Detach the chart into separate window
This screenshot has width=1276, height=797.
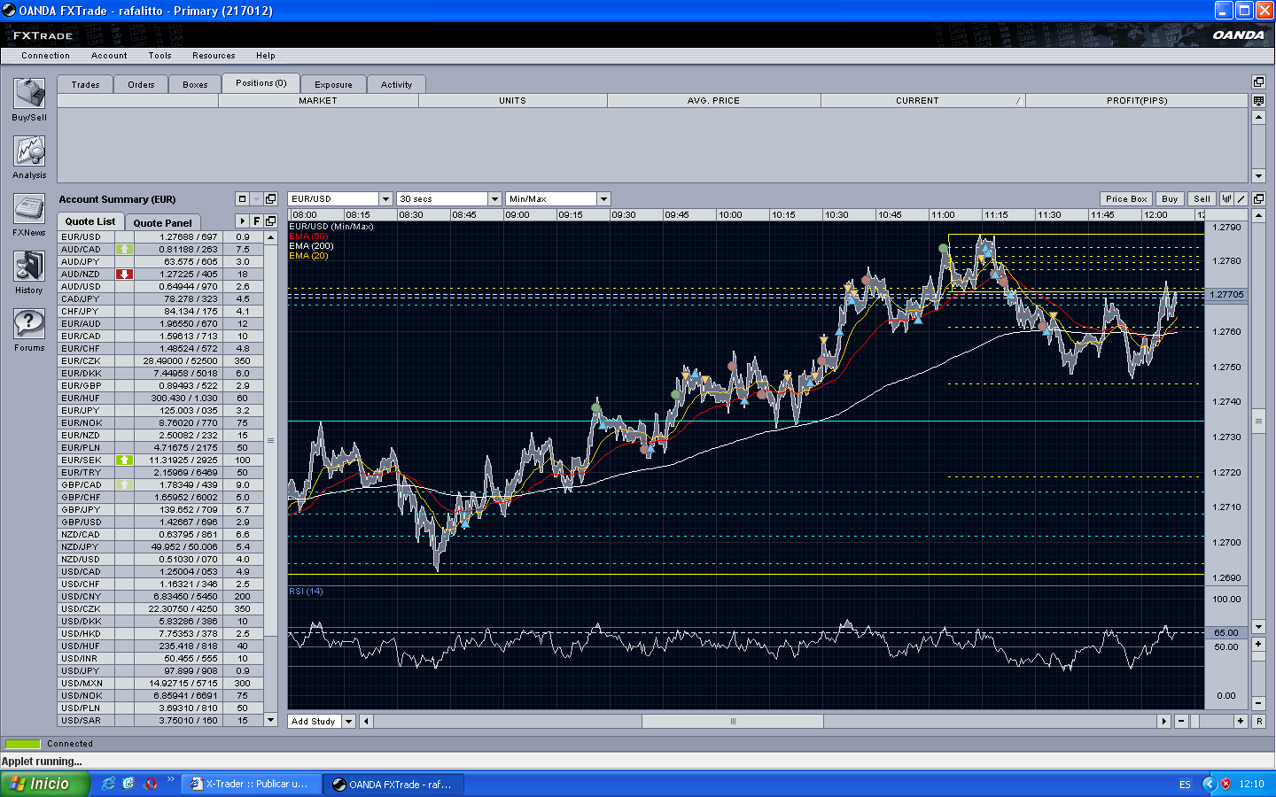click(x=1258, y=199)
